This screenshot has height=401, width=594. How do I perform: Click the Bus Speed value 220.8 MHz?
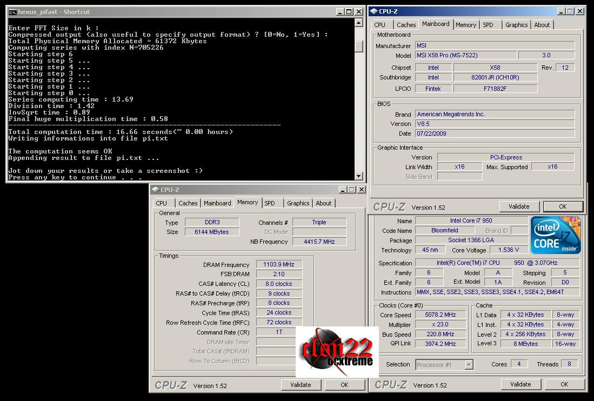[440, 335]
